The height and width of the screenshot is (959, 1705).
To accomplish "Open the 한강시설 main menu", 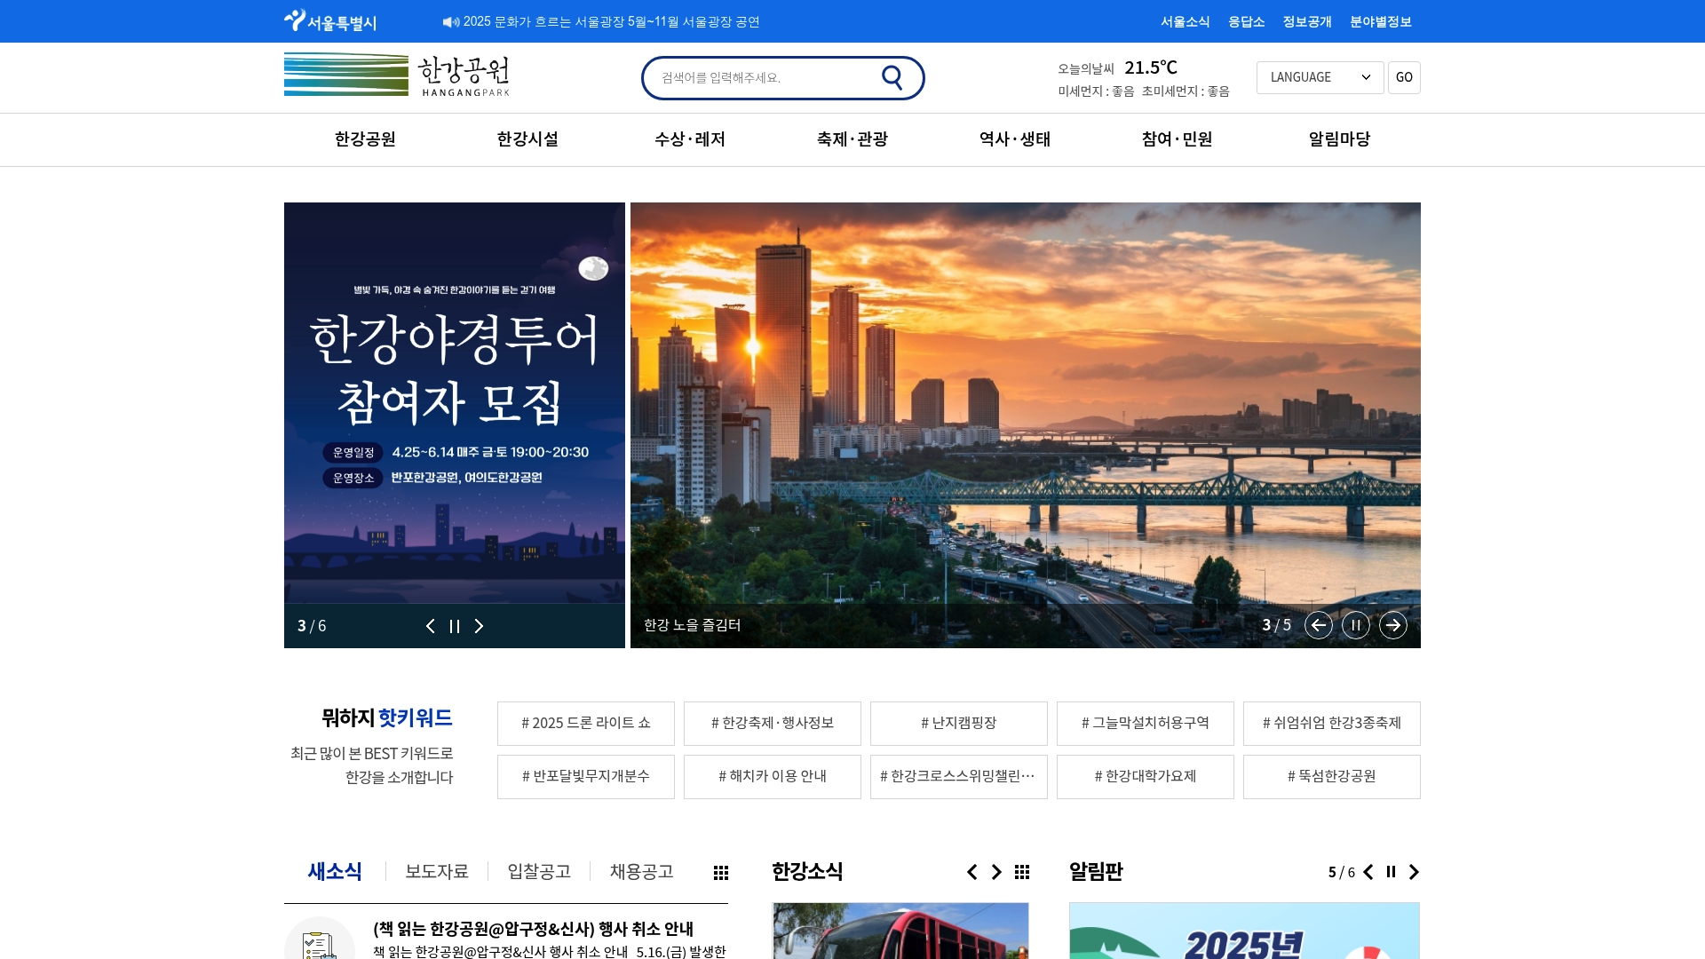I will coord(527,139).
